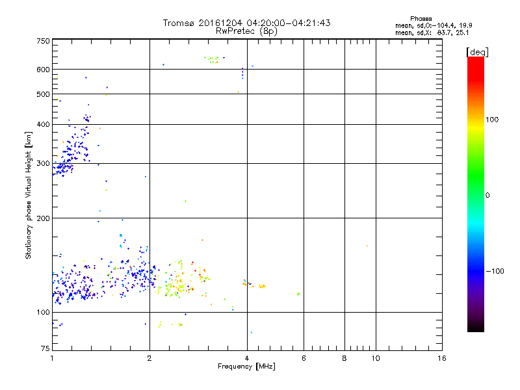Click y-axis tick label '600'
The width and height of the screenshot is (520, 390).
pos(43,70)
